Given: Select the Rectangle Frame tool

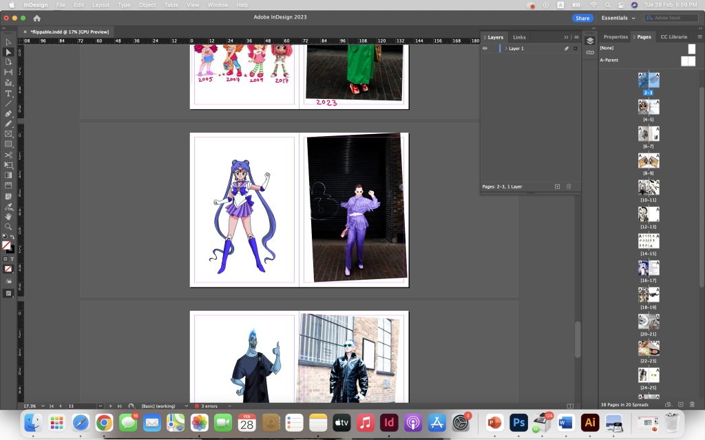Looking at the screenshot, I should click(8, 134).
